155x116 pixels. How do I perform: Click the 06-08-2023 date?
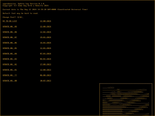[x=46, y=75]
